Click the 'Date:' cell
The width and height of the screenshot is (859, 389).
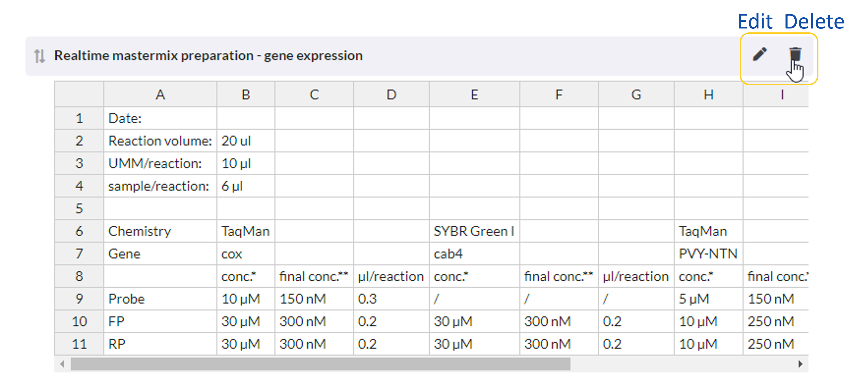[160, 118]
